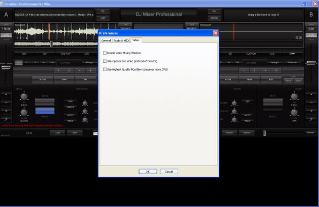The image size is (319, 207).
Task: Click deck A loop length 4 button
Action: (80, 71)
